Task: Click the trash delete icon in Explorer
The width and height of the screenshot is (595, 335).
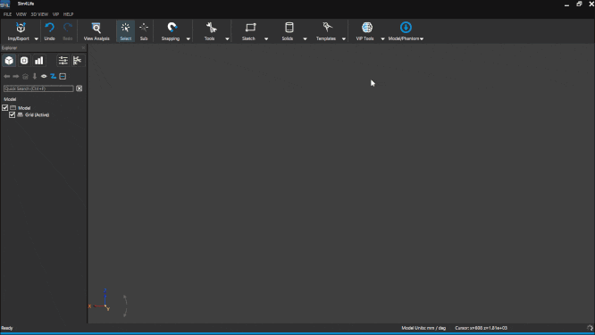Action: pos(25,76)
